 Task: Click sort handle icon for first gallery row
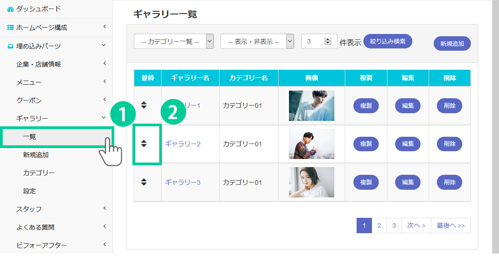pyautogui.click(x=144, y=106)
